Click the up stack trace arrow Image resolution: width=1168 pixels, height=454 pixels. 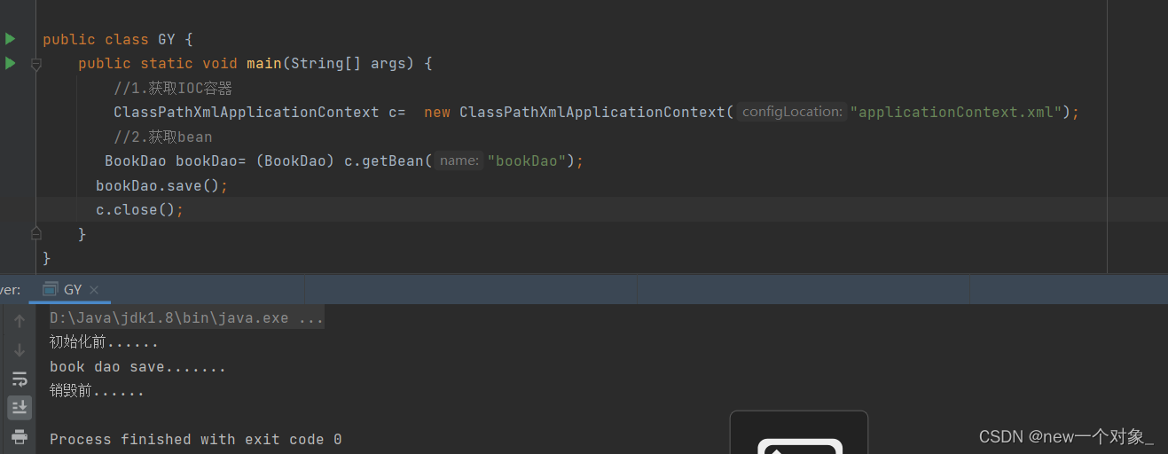[20, 321]
